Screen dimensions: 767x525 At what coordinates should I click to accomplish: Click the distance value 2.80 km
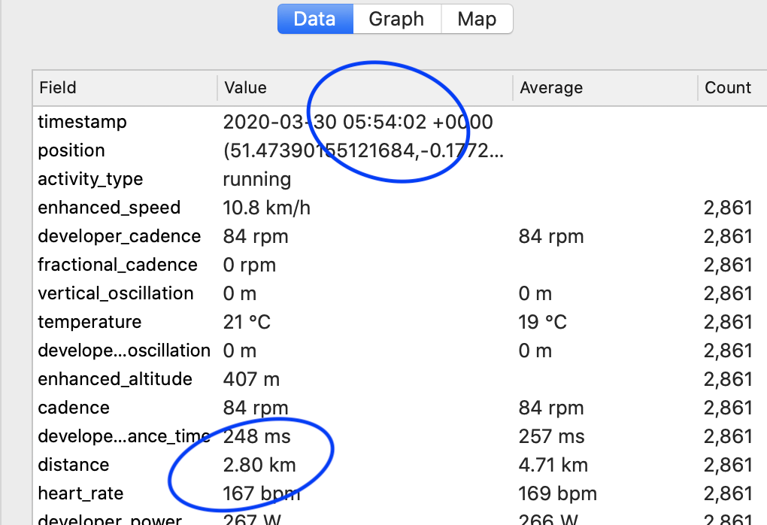click(x=259, y=465)
